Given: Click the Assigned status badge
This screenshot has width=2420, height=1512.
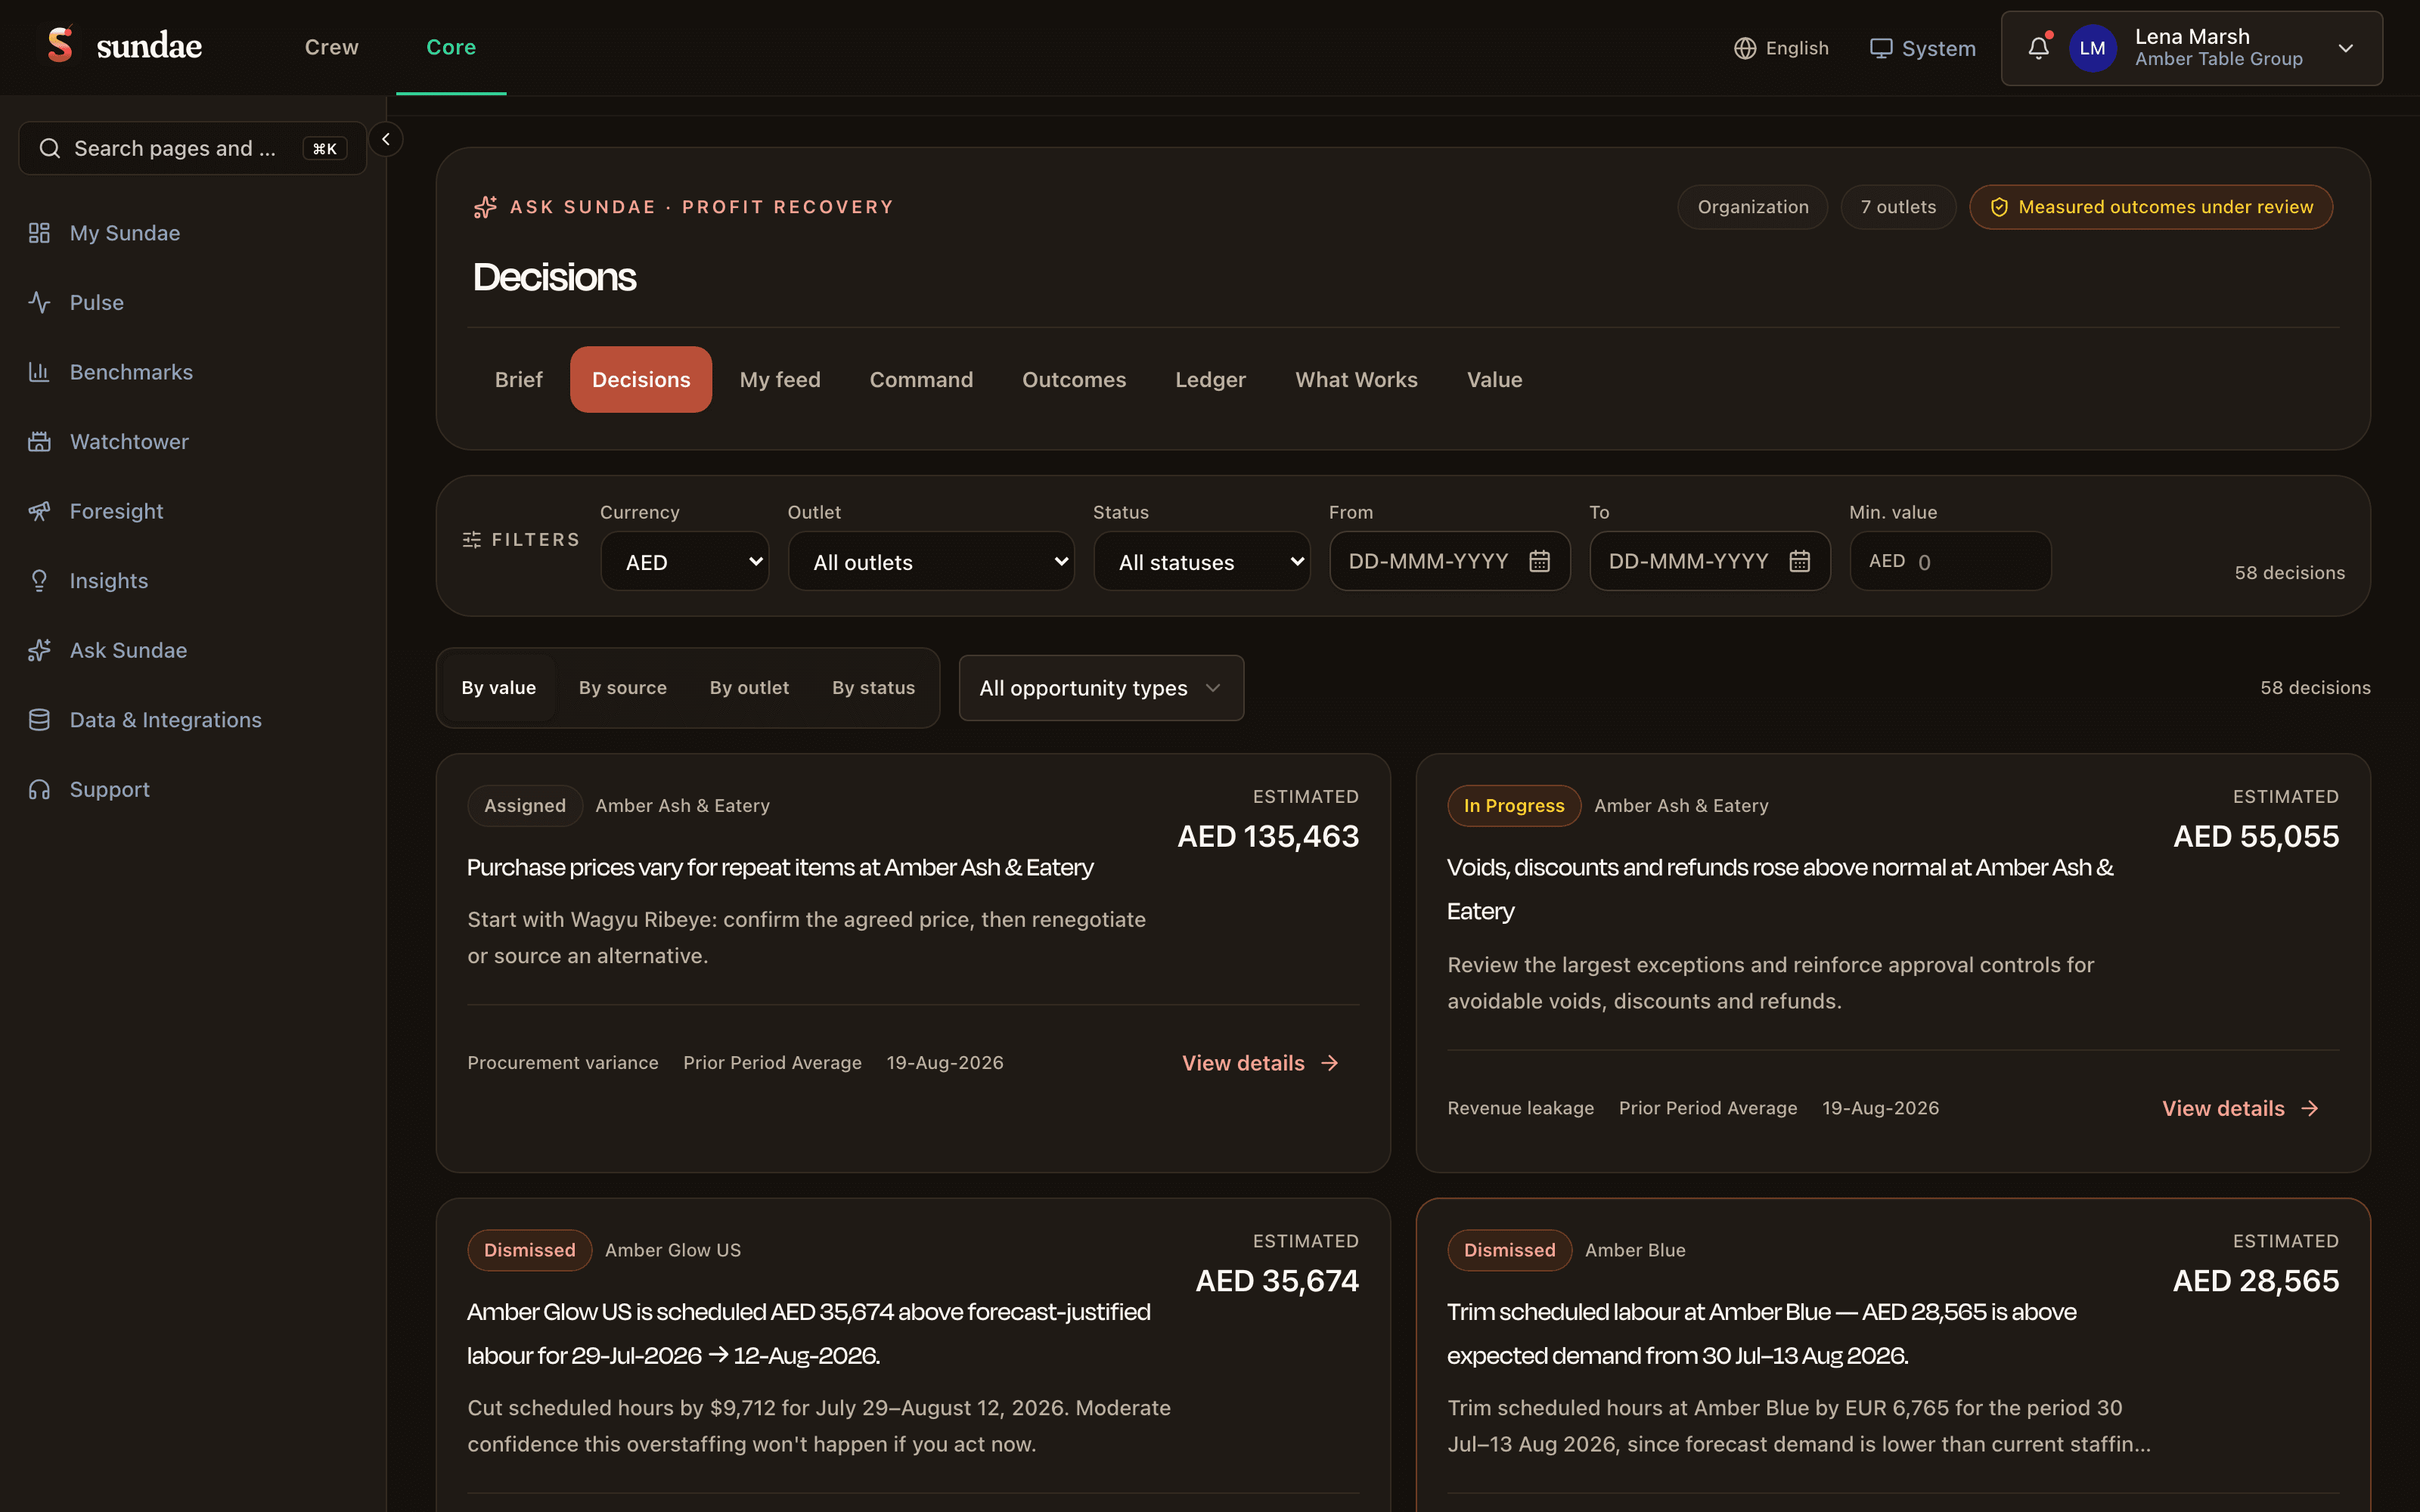Looking at the screenshot, I should 525,806.
